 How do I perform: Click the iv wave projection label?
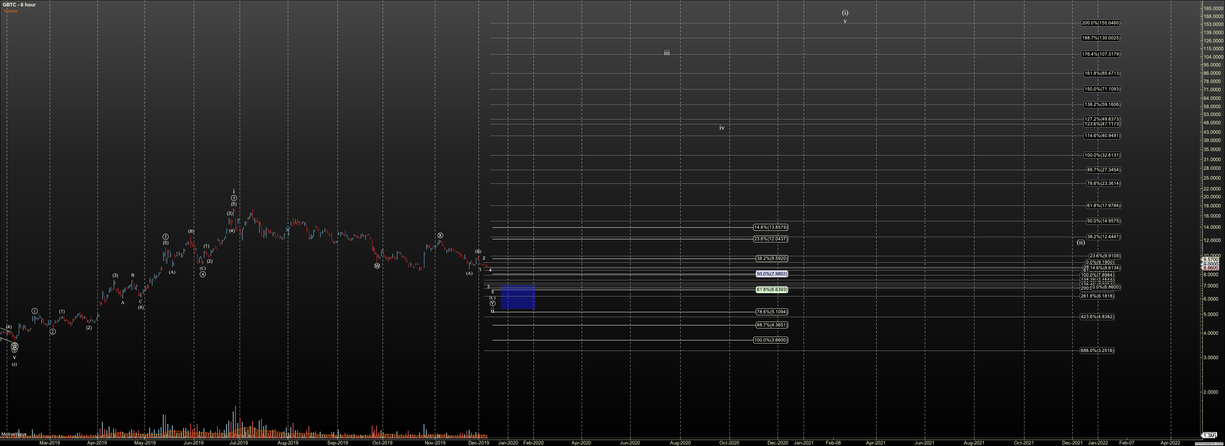coord(721,128)
